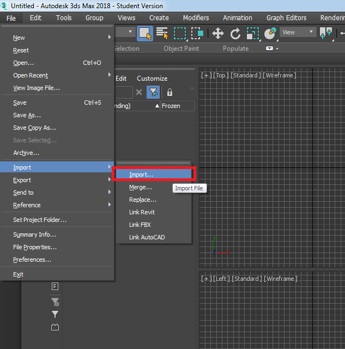Activate Select and Scale tool
The width and height of the screenshot is (345, 349).
pyautogui.click(x=253, y=34)
